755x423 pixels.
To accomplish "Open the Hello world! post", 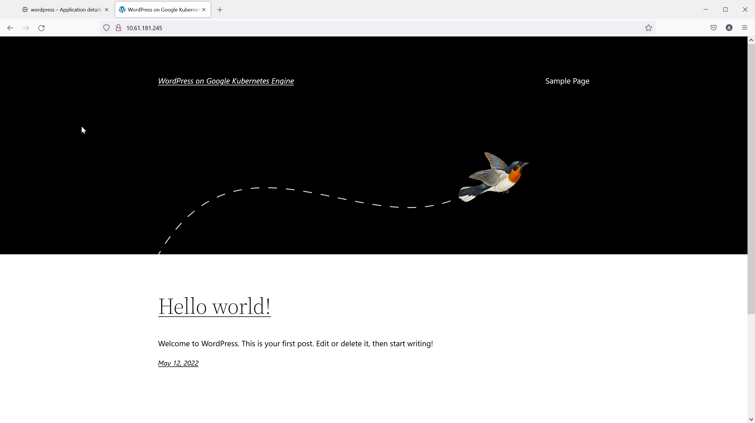I will [214, 307].
